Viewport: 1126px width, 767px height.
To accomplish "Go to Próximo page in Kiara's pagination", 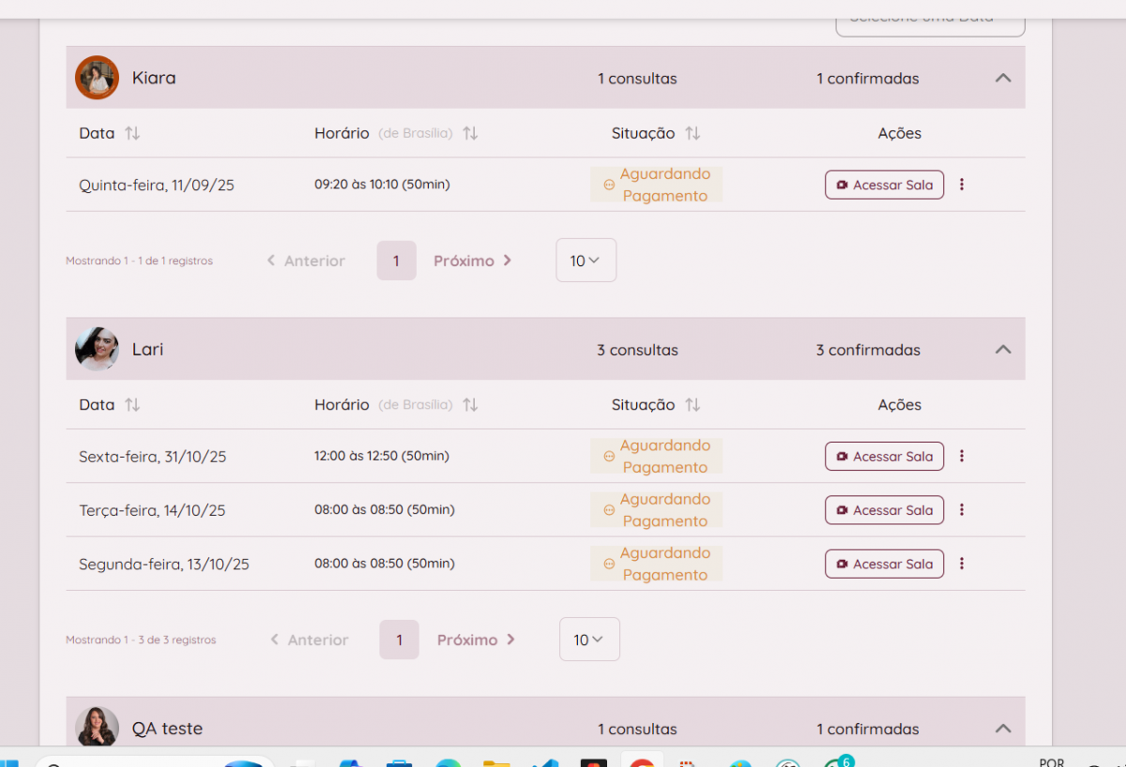I will (x=472, y=261).
